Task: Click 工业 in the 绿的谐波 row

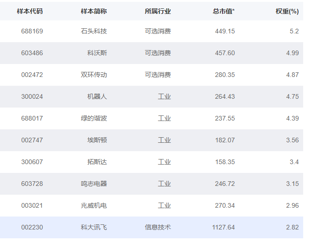Action: [165, 118]
